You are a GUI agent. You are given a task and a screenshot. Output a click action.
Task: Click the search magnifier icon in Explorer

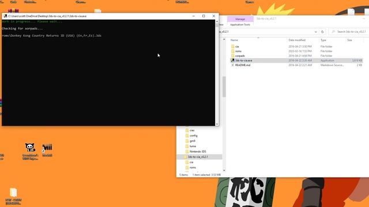point(333,32)
